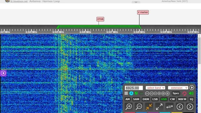Click the circled play button beside extension dropdown

click(x=192, y=88)
